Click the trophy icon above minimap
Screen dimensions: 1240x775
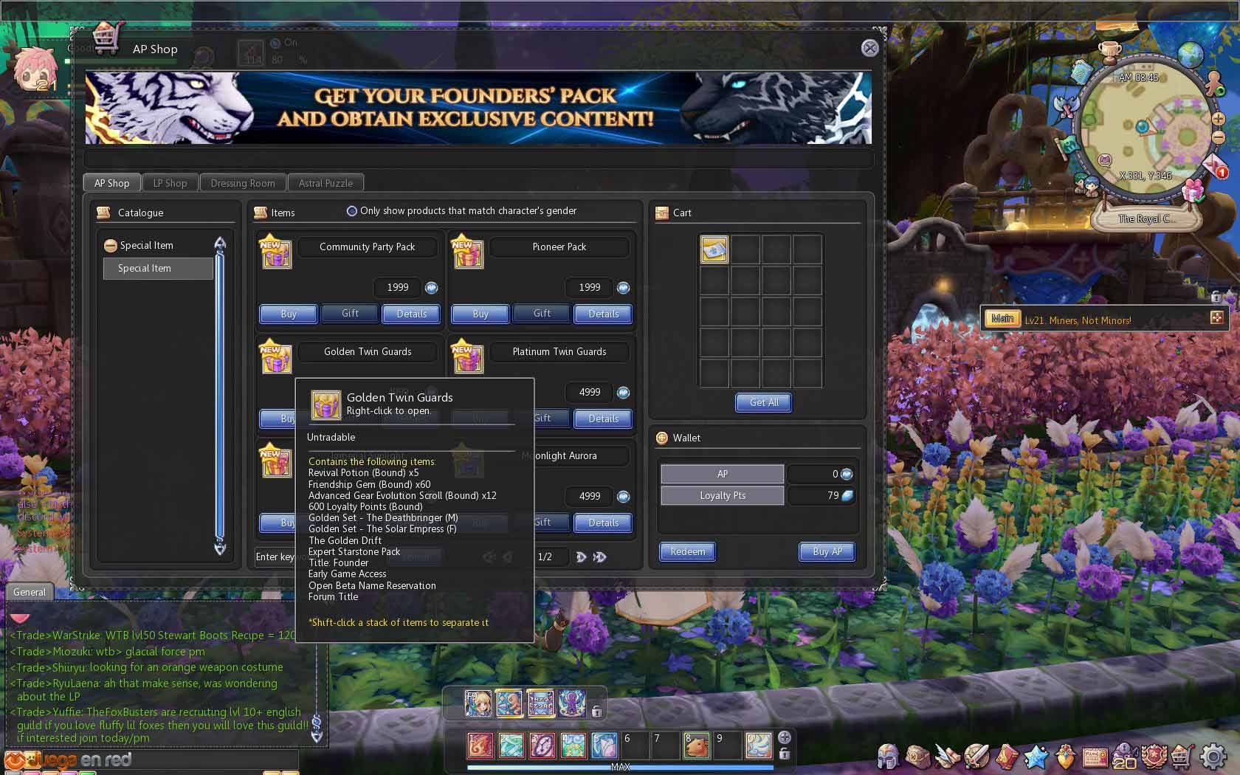(1109, 52)
